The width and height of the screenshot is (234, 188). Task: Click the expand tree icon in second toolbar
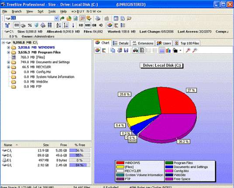pyautogui.click(x=7, y=25)
